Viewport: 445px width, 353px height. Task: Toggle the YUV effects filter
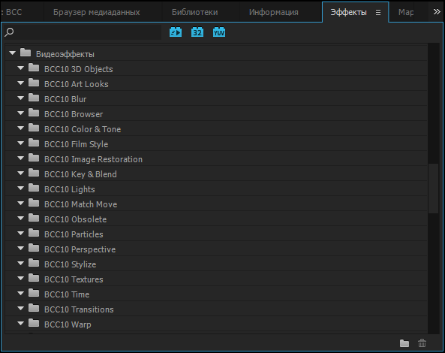click(219, 32)
